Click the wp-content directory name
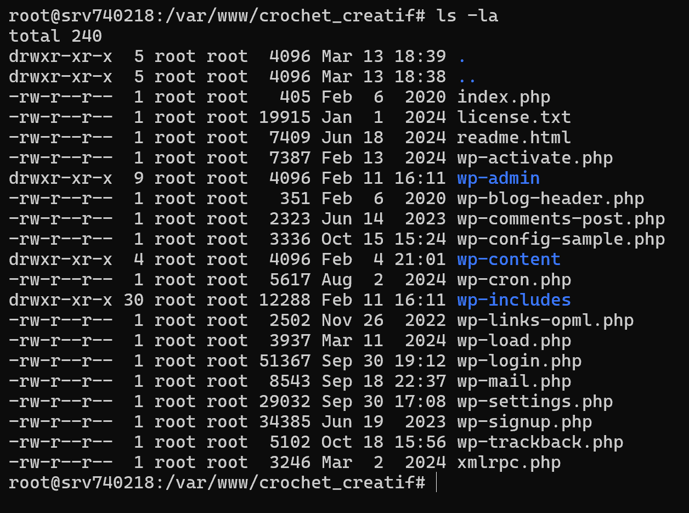Image resolution: width=689 pixels, height=513 pixels. [x=509, y=260]
